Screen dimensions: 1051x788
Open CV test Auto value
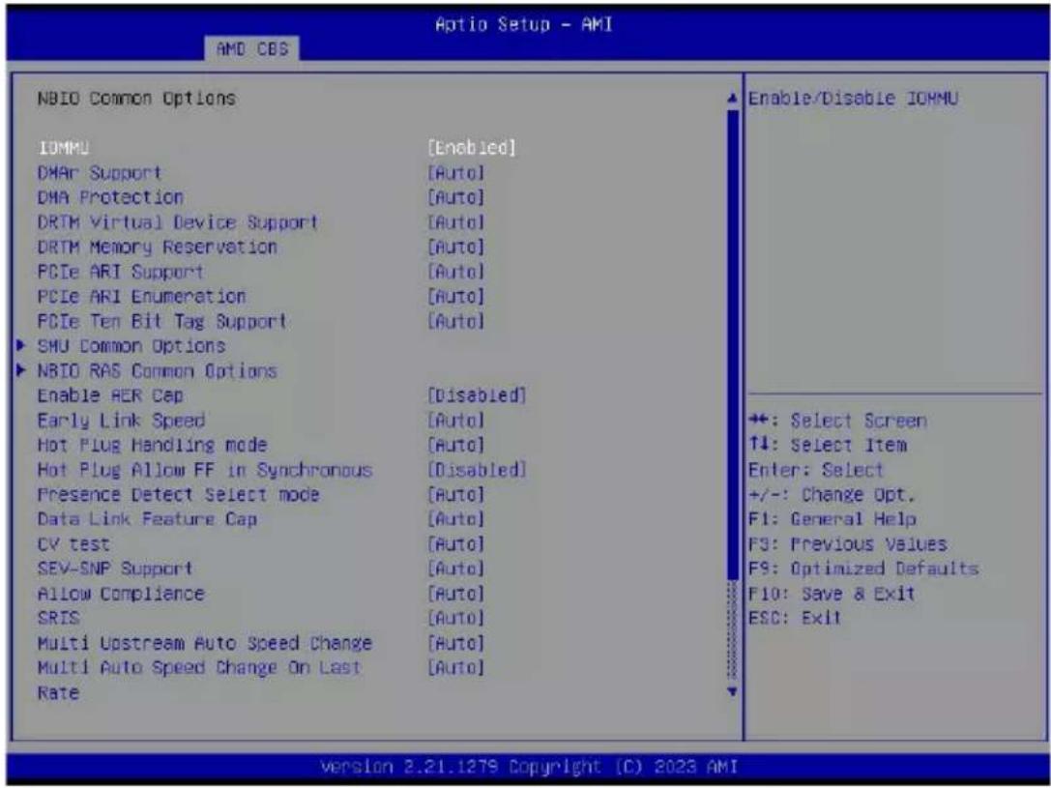click(455, 544)
